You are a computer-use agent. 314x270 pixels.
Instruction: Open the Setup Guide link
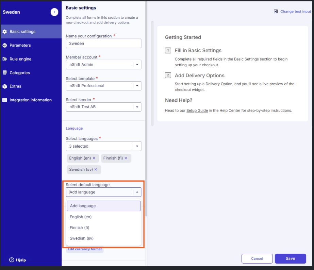click(197, 111)
